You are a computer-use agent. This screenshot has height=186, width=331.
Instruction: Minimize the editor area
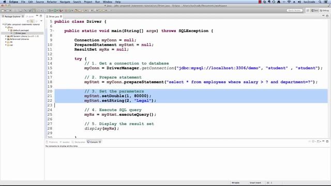click(x=323, y=16)
